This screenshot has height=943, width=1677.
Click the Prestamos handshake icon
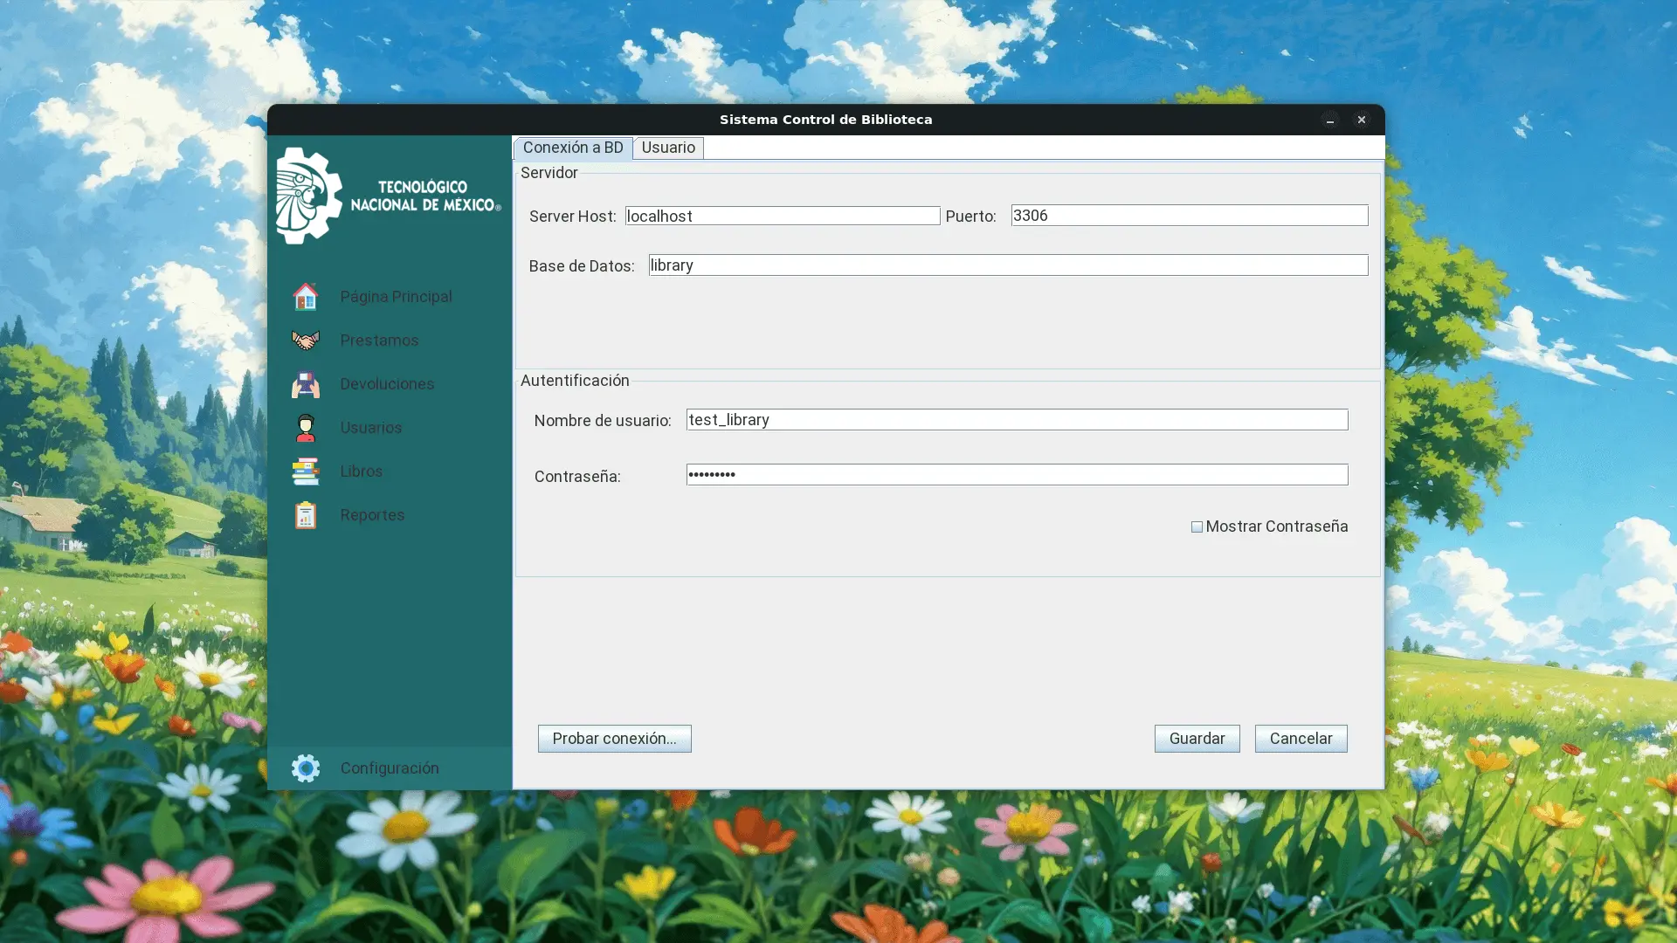(305, 340)
